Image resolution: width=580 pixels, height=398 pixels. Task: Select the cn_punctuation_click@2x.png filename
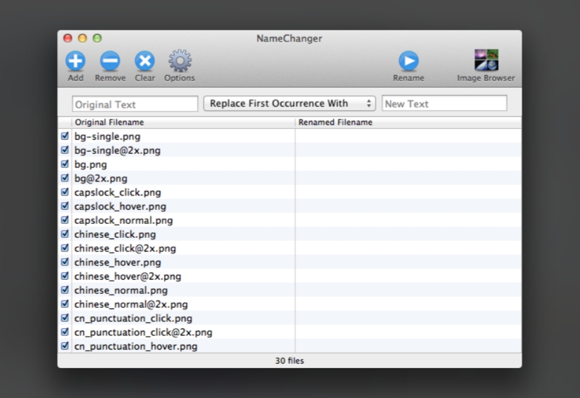pos(143,333)
